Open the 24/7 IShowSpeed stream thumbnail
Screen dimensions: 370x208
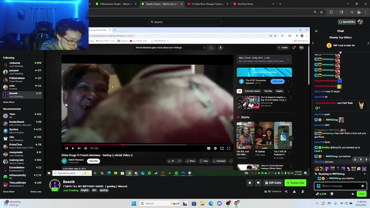coord(248,102)
